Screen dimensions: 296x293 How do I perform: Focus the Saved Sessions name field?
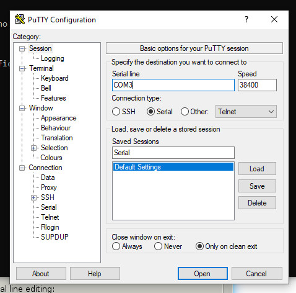173,153
